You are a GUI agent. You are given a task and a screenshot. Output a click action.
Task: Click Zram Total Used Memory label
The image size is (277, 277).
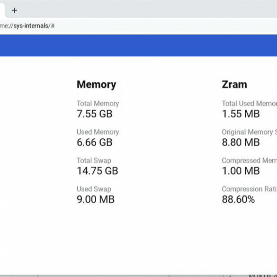click(x=249, y=104)
